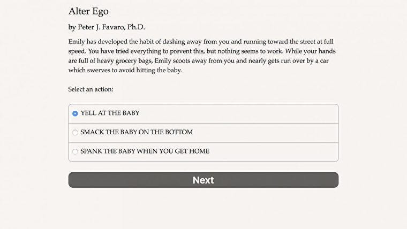Click the word Emily starting the story paragraph

[77, 42]
